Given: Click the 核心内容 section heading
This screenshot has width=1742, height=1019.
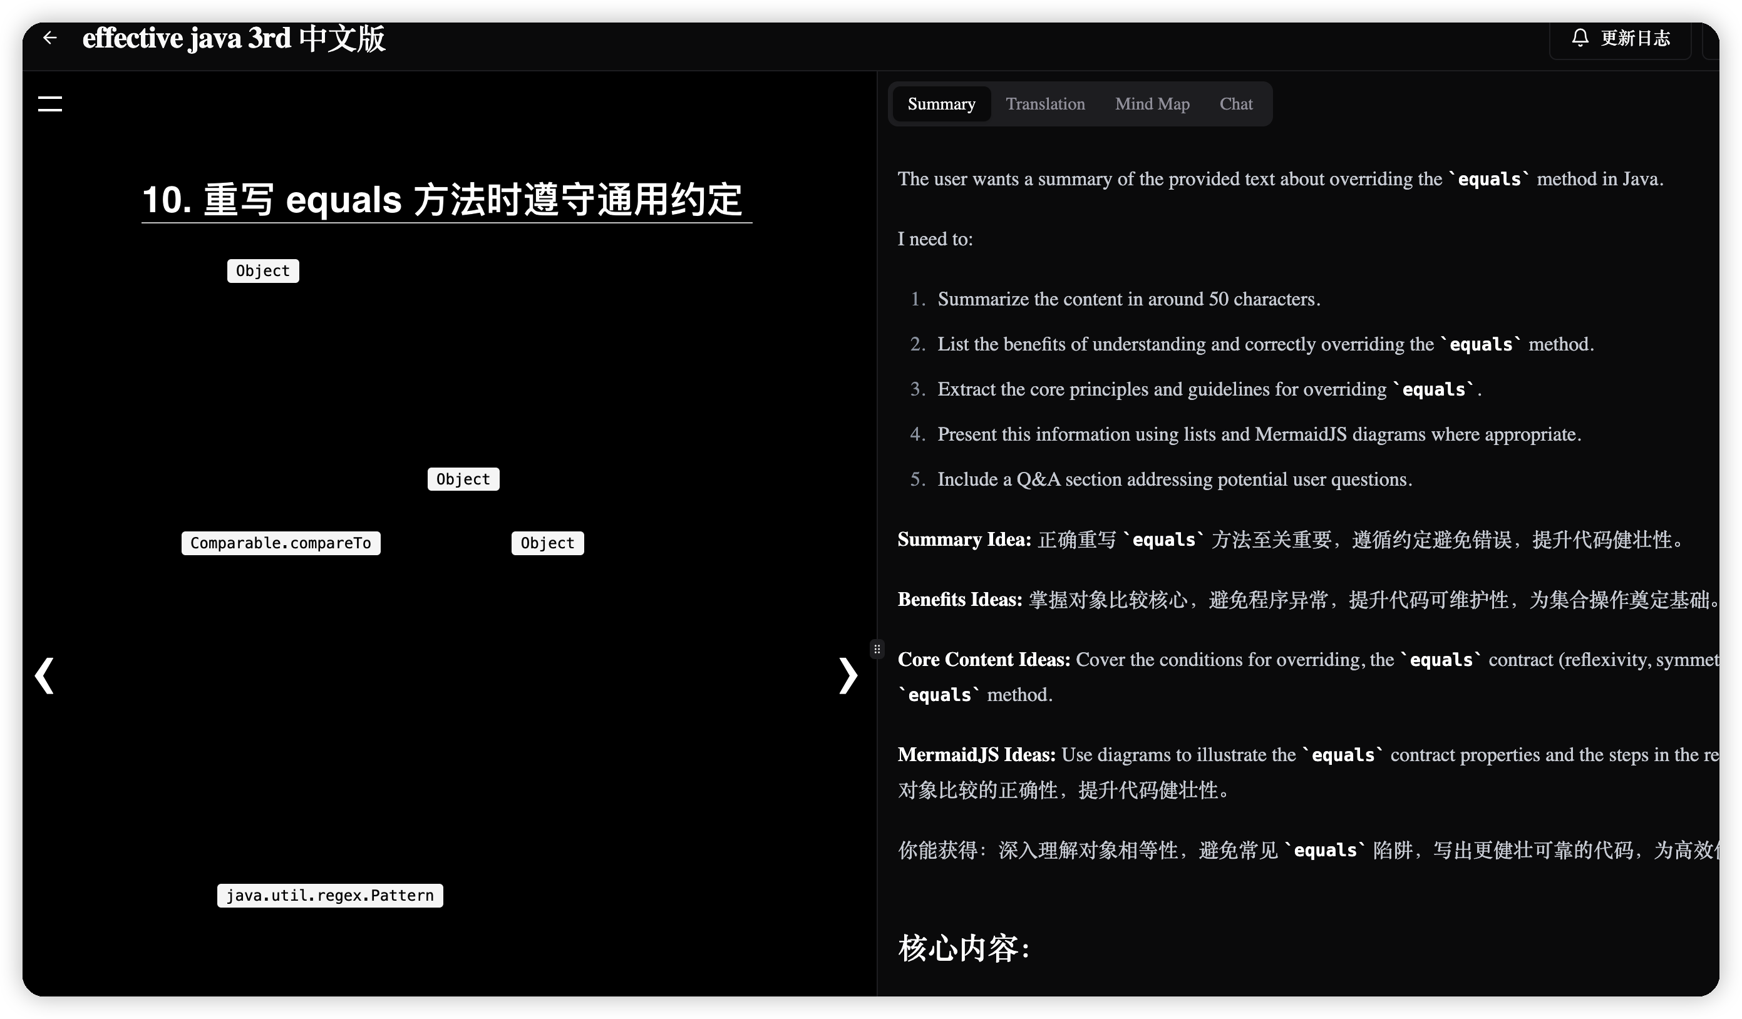Looking at the screenshot, I should pos(964,948).
